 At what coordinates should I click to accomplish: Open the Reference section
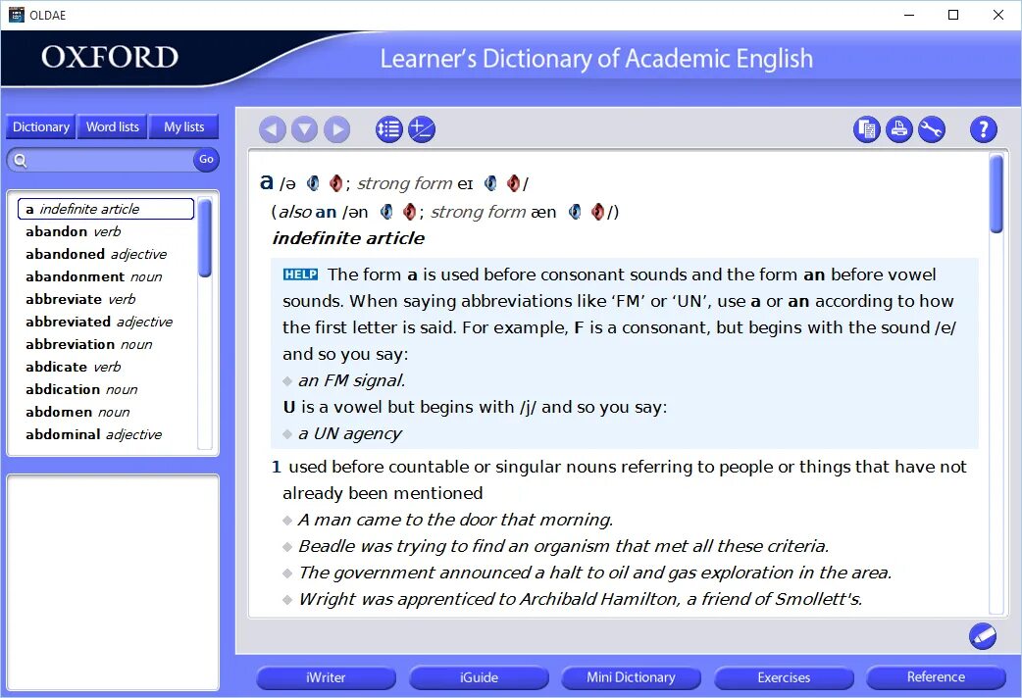pos(936,677)
